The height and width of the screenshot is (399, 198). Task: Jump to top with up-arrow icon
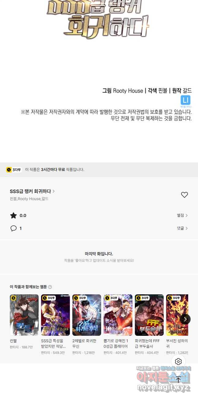[x=178, y=380]
